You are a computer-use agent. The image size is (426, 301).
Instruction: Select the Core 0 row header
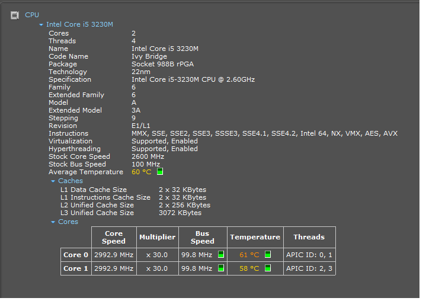tap(76, 255)
